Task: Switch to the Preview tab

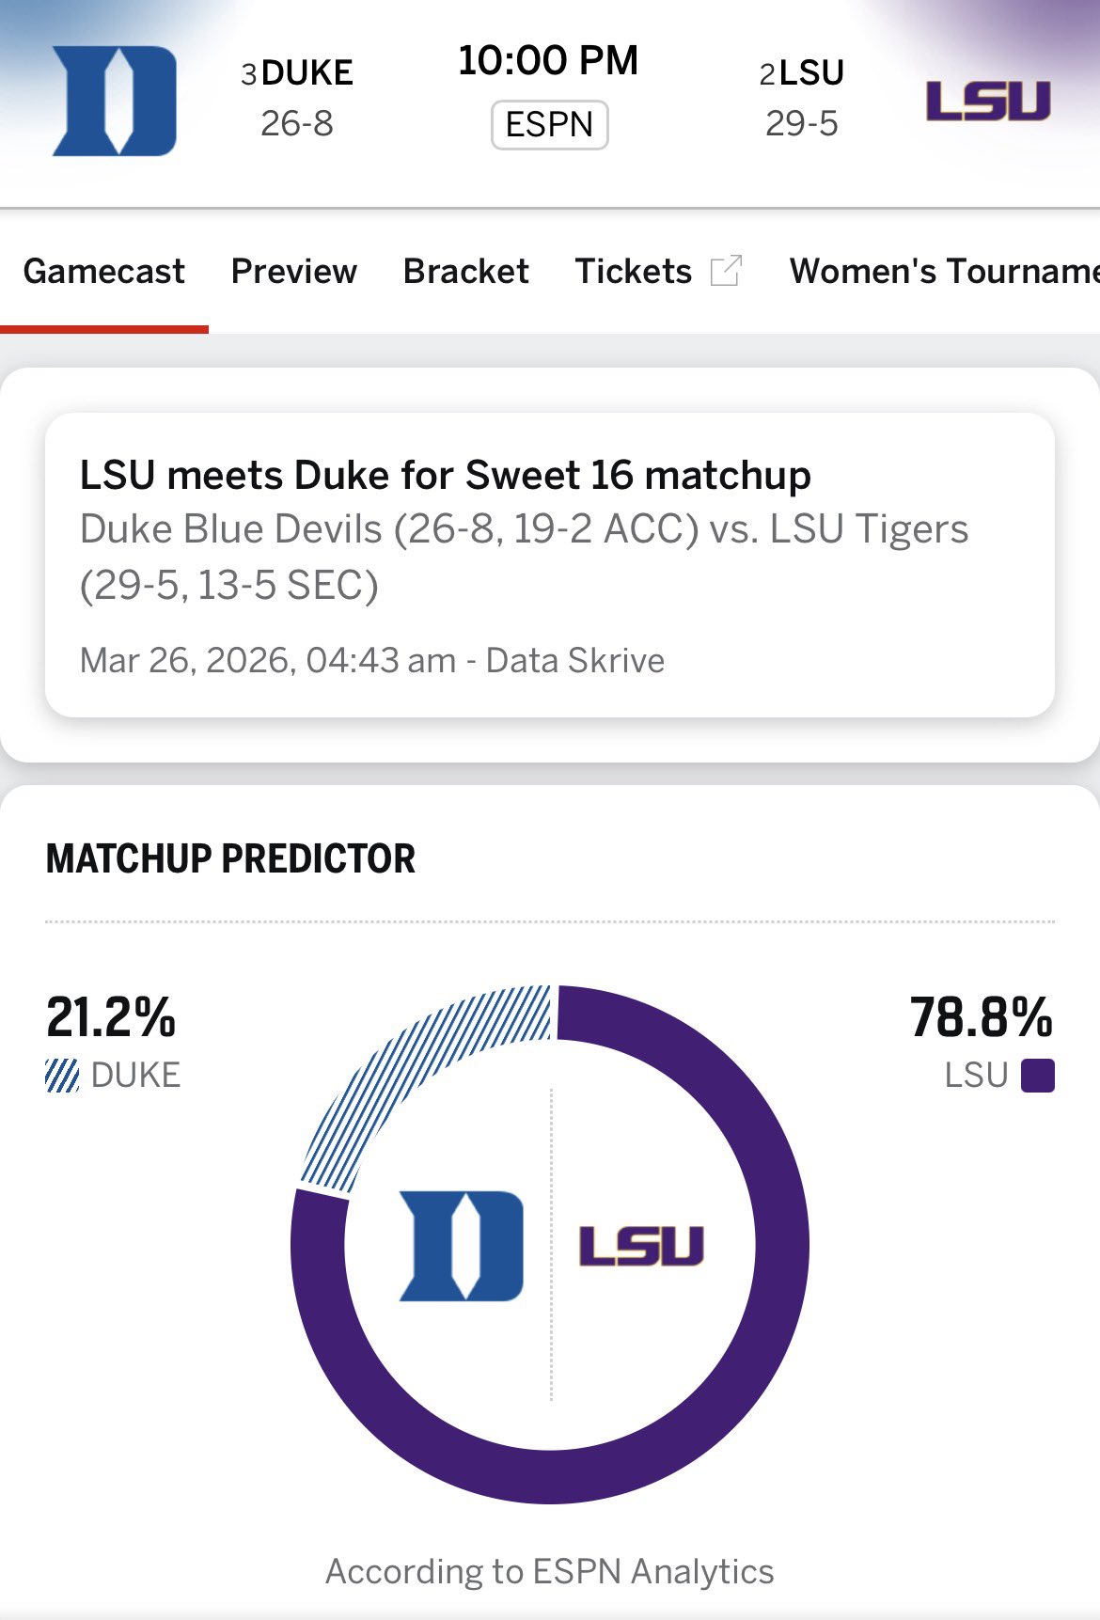Action: pos(294,271)
